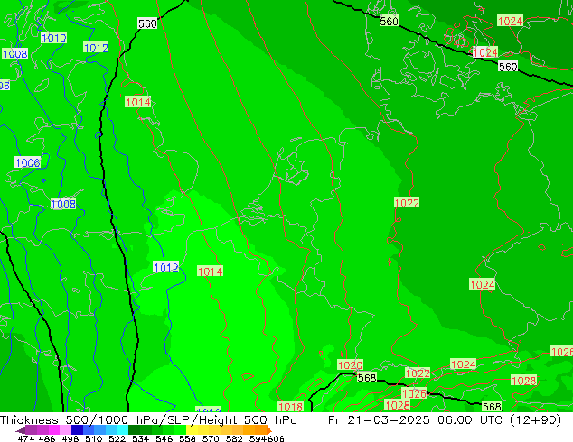Click the purple arrow at legend's low end
Image resolution: width=573 pixels, height=442 pixels.
20,429
